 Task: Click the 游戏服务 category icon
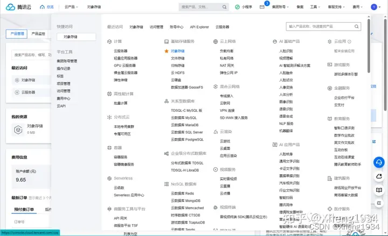(330, 65)
